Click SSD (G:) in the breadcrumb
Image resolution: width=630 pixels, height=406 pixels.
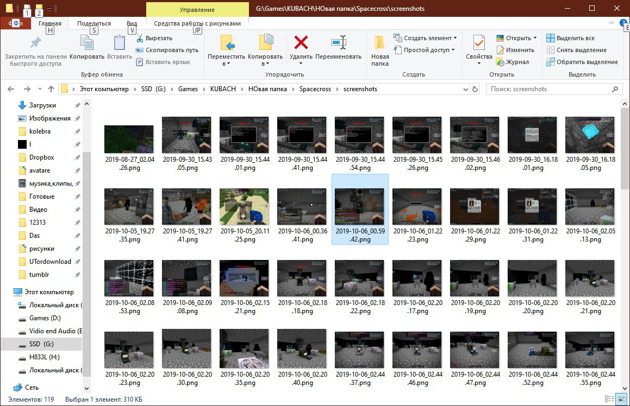coord(153,89)
